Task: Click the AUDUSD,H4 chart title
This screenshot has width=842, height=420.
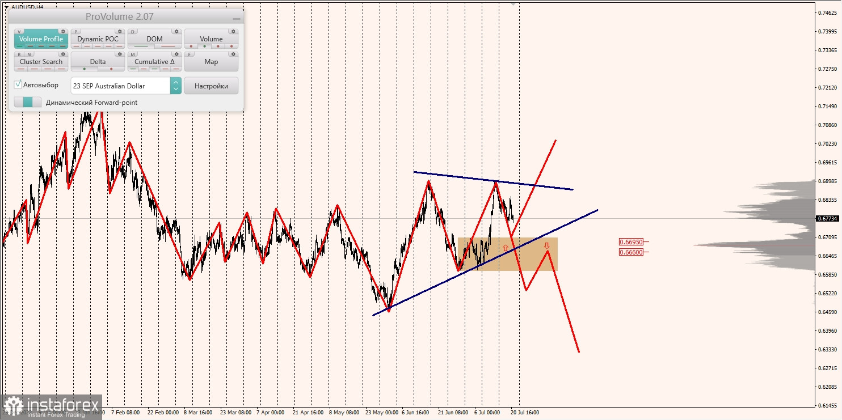Action: tap(27, 7)
